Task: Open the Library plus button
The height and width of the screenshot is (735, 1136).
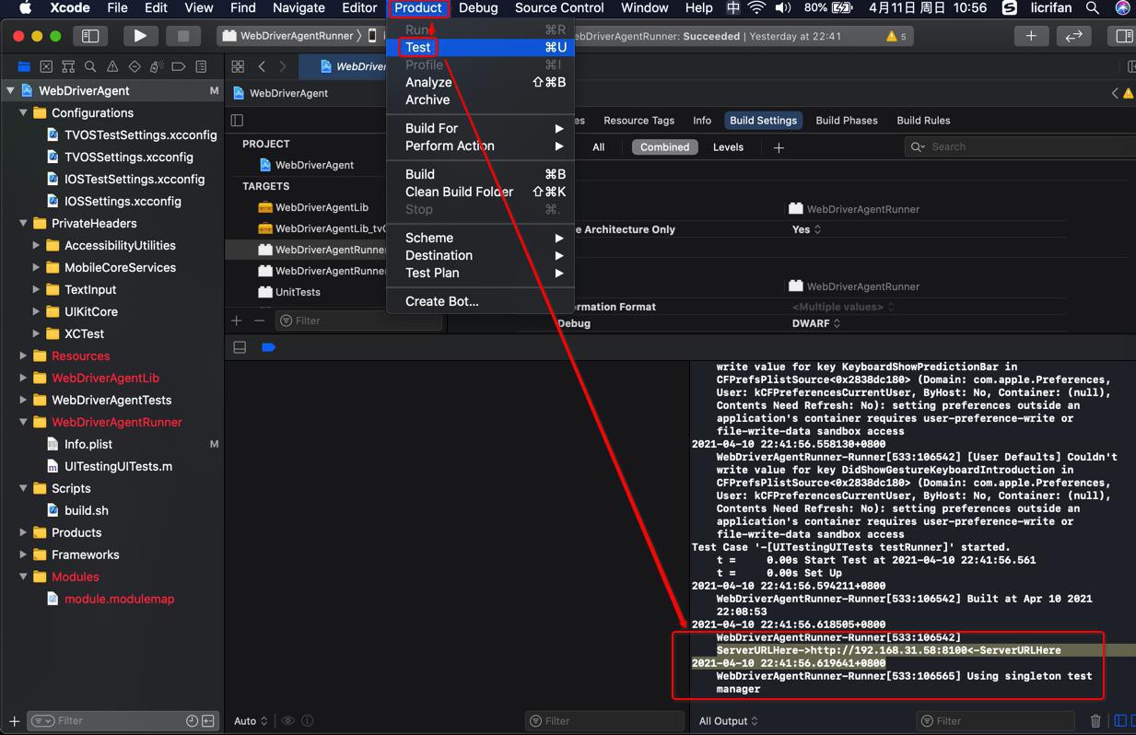Action: tap(1031, 36)
